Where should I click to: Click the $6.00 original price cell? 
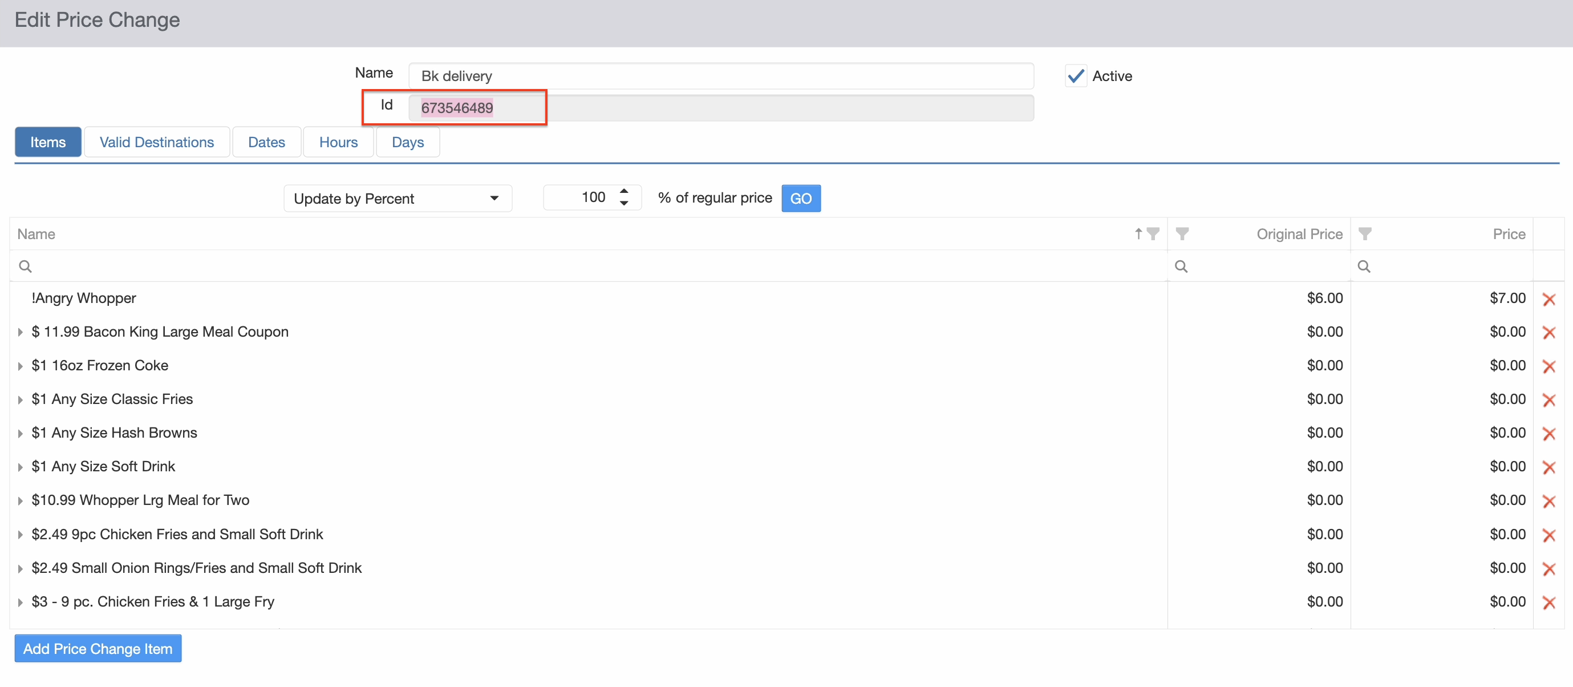[1324, 298]
